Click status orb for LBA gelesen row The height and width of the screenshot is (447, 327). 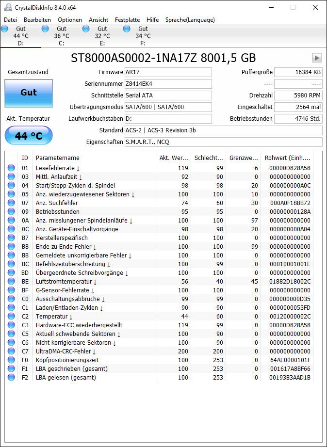tap(11, 378)
